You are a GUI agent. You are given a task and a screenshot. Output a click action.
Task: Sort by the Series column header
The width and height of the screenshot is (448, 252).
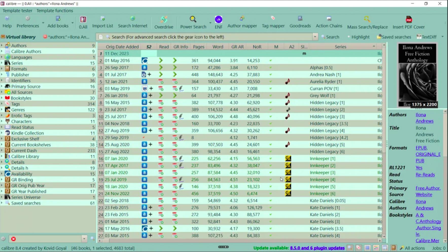[341, 47]
